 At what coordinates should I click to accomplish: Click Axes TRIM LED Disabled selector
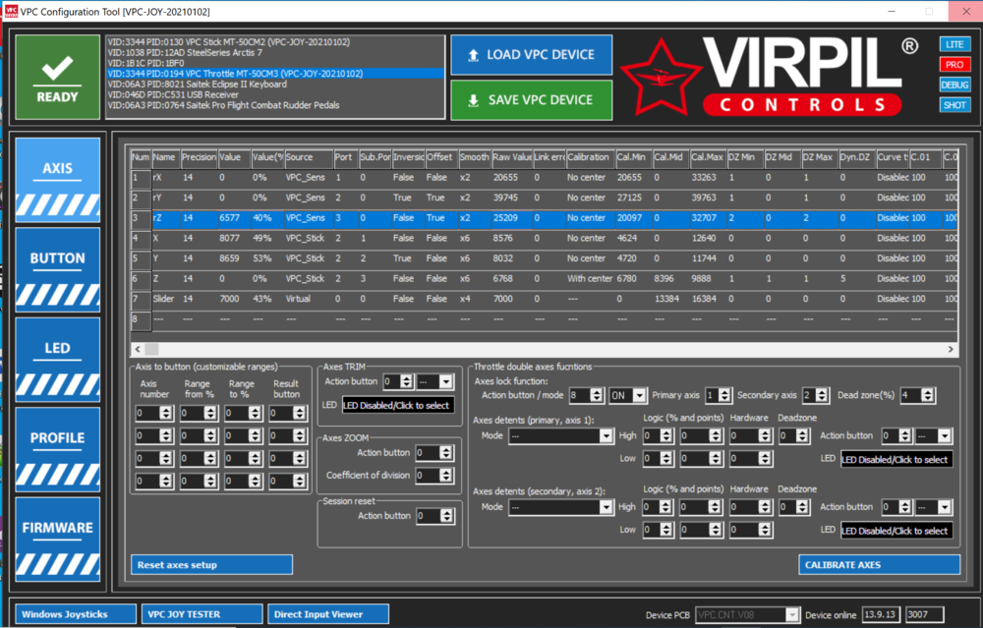398,406
